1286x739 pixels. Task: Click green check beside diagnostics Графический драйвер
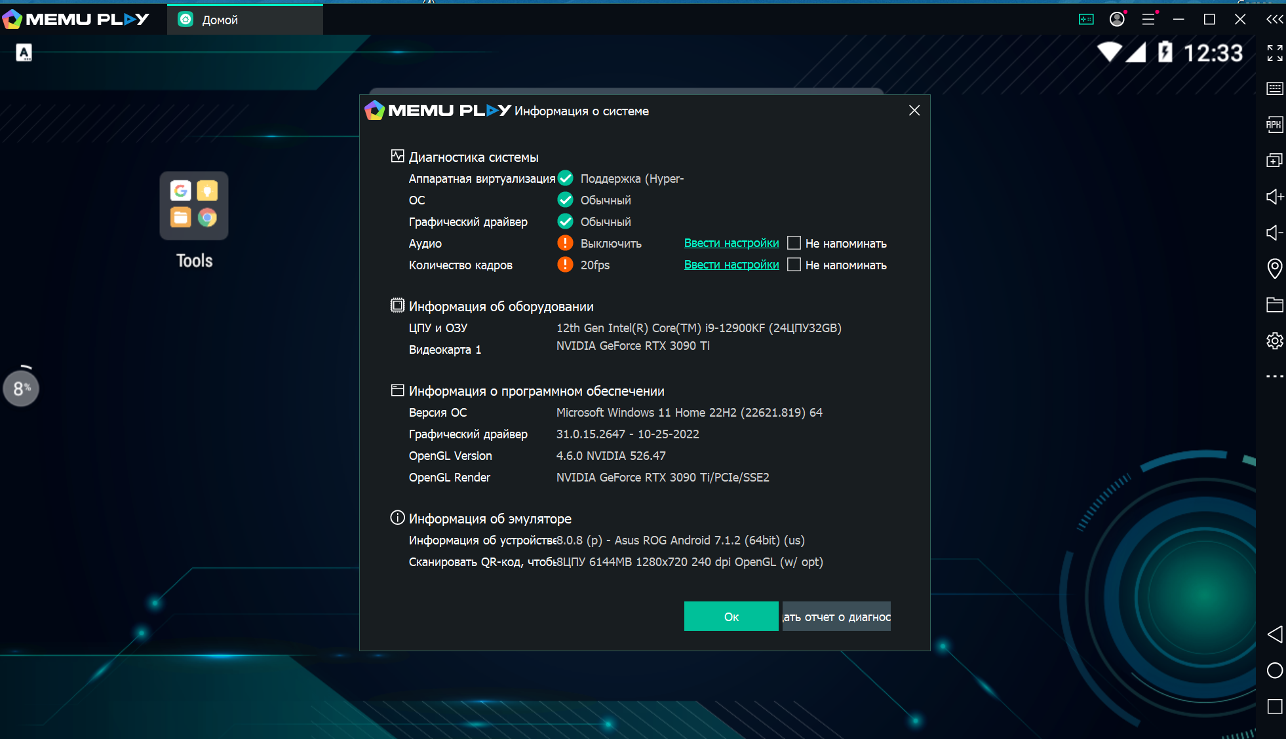point(565,221)
